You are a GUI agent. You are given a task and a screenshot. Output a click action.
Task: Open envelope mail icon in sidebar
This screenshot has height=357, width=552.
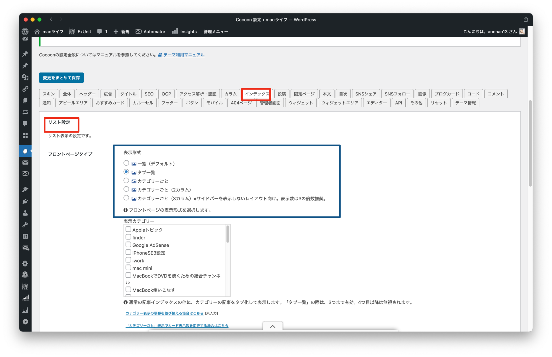[25, 162]
